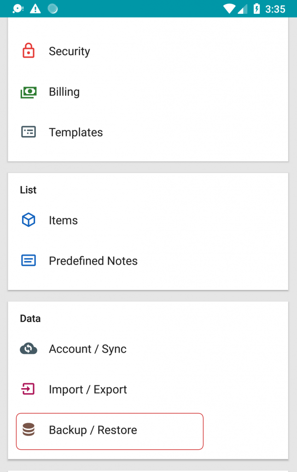
Task: Tap the Predefined Notes note icon
Action: tap(29, 260)
